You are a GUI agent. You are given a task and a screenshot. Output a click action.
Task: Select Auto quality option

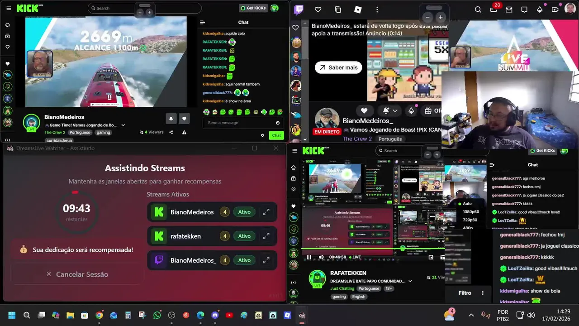point(467,204)
